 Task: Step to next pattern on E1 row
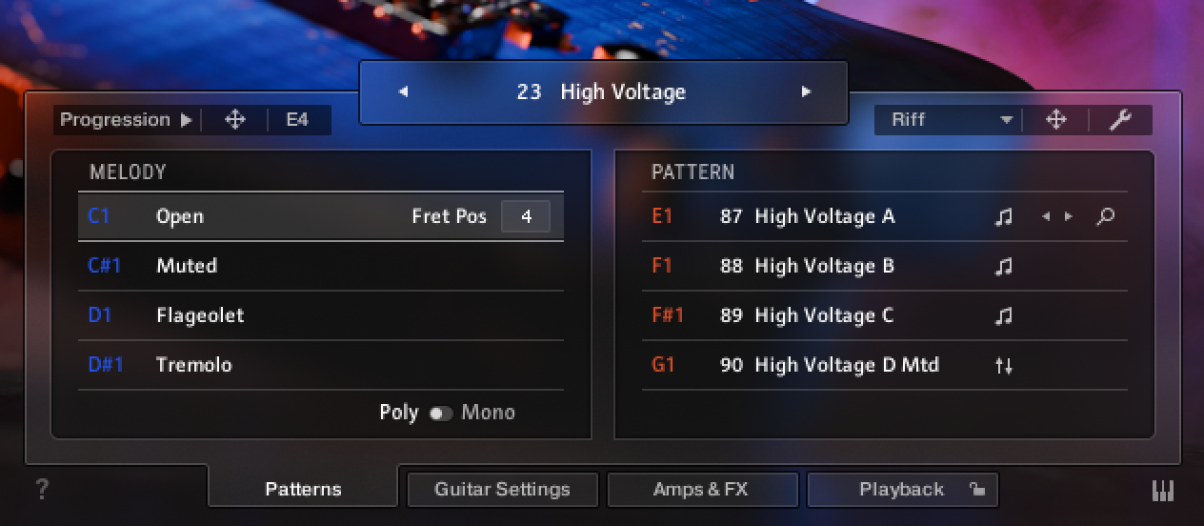coord(1069,217)
